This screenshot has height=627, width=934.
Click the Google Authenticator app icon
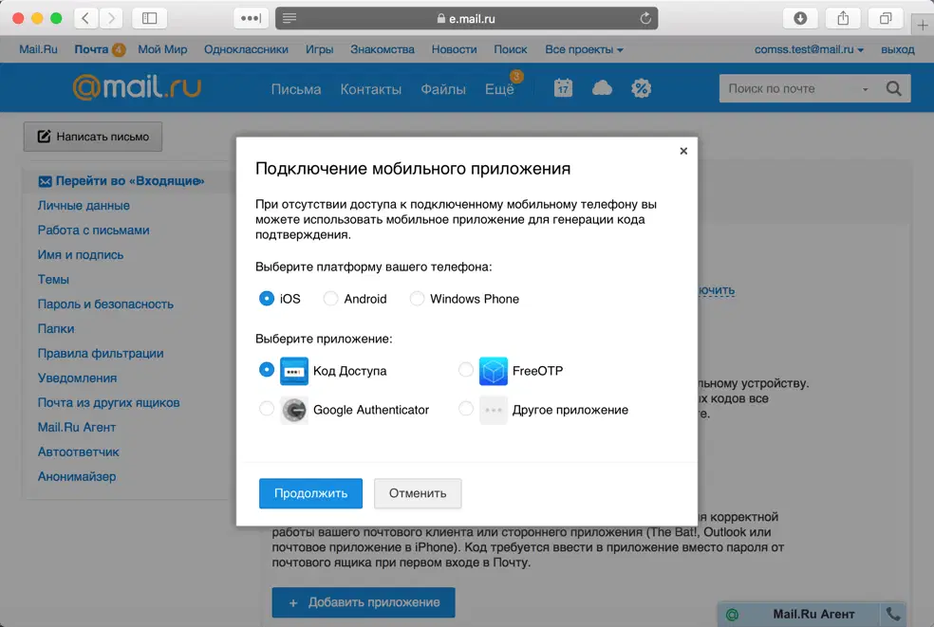tap(294, 411)
